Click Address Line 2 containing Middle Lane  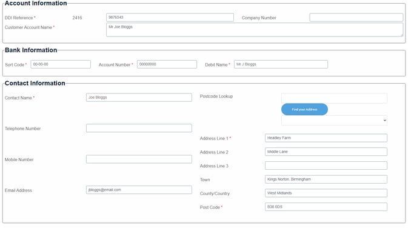(x=326, y=152)
